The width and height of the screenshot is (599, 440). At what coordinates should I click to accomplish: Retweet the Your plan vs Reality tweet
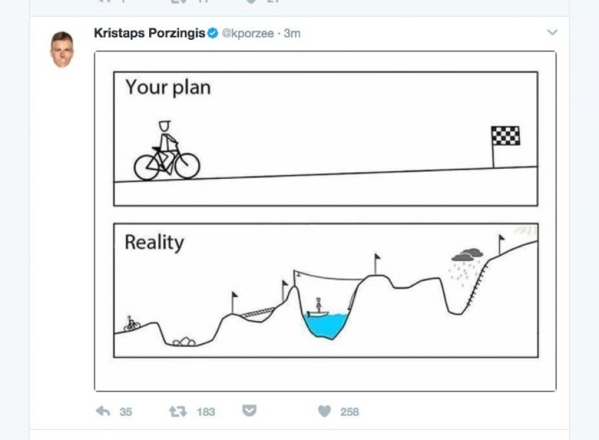(x=178, y=411)
